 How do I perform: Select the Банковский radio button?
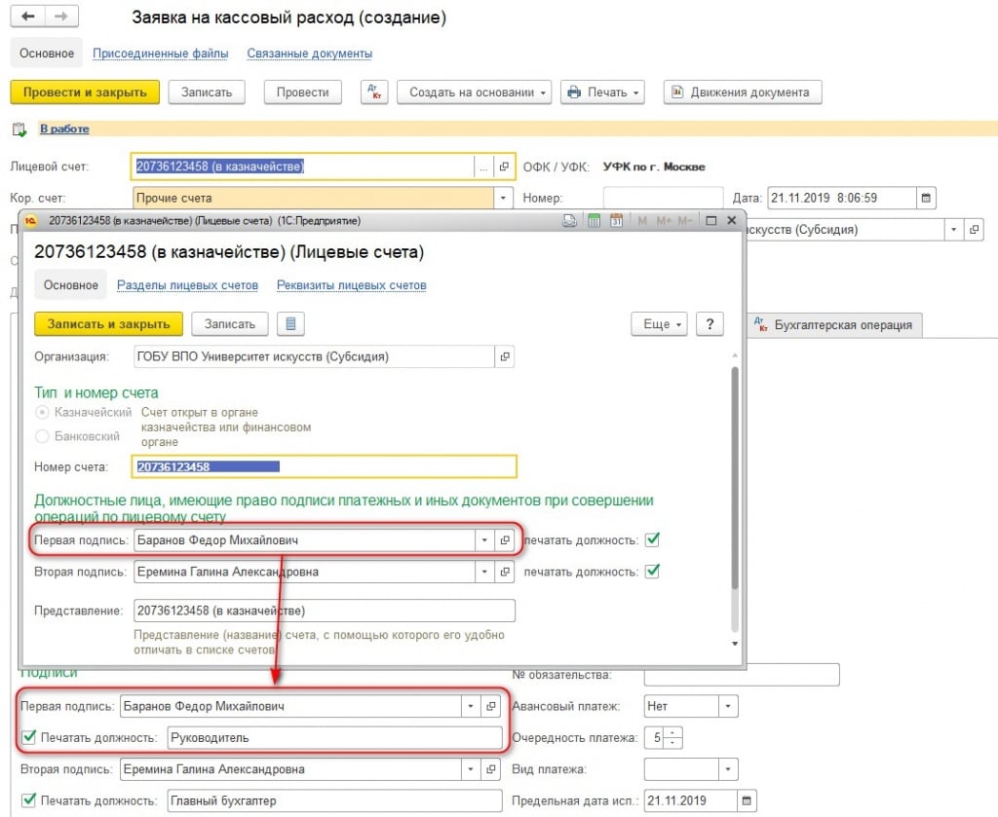[x=42, y=436]
